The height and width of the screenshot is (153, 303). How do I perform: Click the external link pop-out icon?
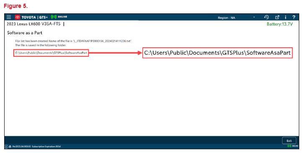click(x=277, y=17)
